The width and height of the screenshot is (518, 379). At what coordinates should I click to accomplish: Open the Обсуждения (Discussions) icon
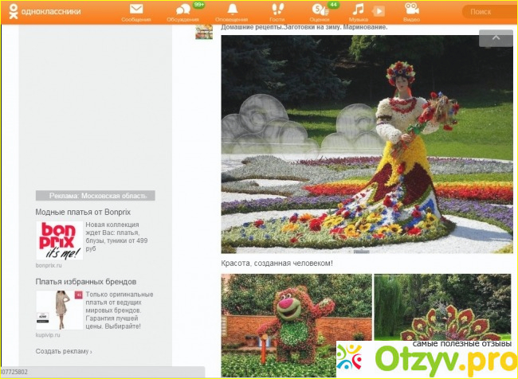click(x=183, y=11)
